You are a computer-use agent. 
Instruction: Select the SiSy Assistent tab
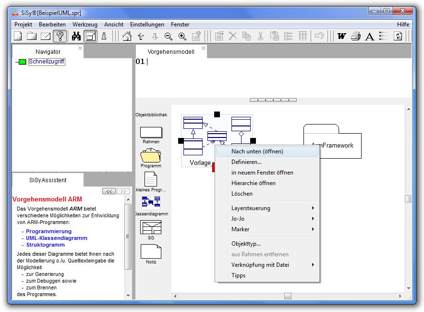tap(48, 180)
